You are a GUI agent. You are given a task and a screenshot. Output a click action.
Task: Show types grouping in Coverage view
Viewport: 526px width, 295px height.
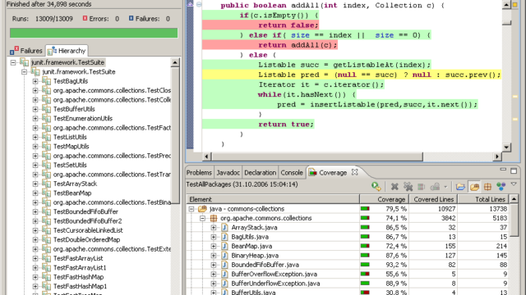pos(501,186)
